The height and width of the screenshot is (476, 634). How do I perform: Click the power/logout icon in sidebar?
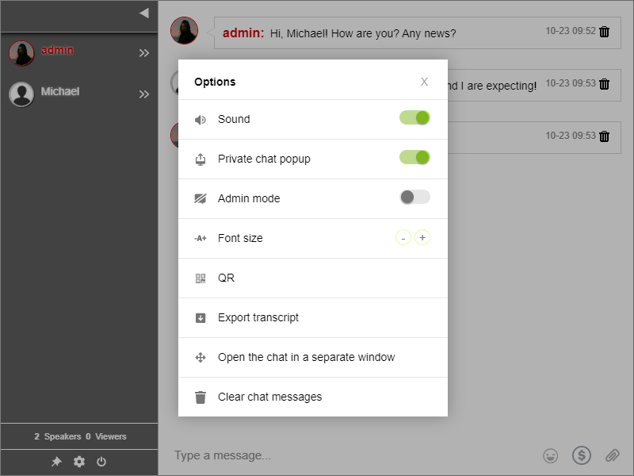pyautogui.click(x=101, y=461)
